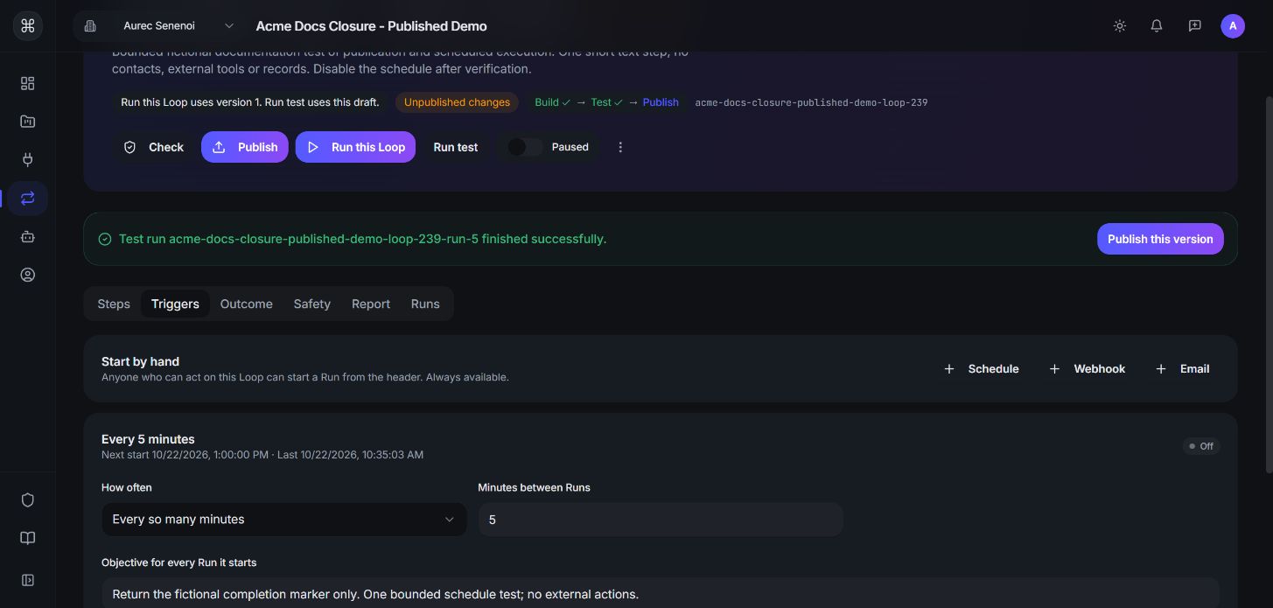
Task: Add a Schedule trigger
Action: click(x=981, y=369)
